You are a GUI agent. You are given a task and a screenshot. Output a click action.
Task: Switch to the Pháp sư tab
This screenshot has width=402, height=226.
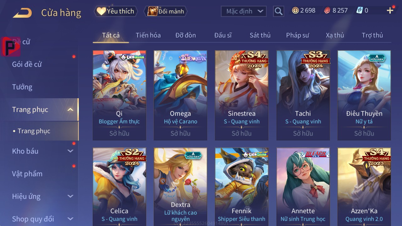tap(297, 35)
